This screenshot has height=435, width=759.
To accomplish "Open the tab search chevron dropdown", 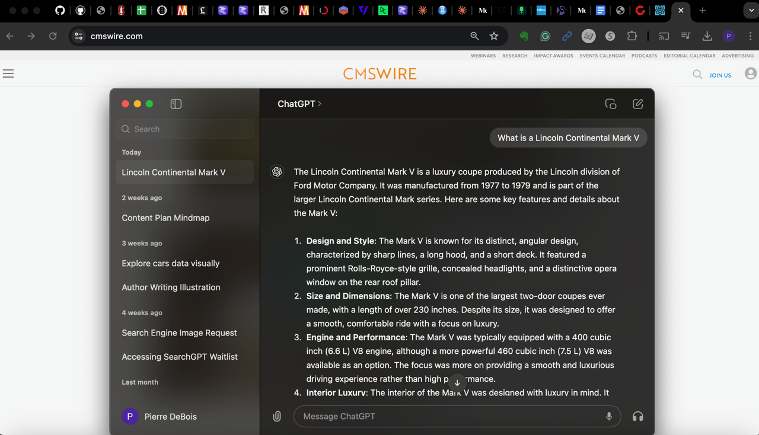I will pyautogui.click(x=751, y=10).
